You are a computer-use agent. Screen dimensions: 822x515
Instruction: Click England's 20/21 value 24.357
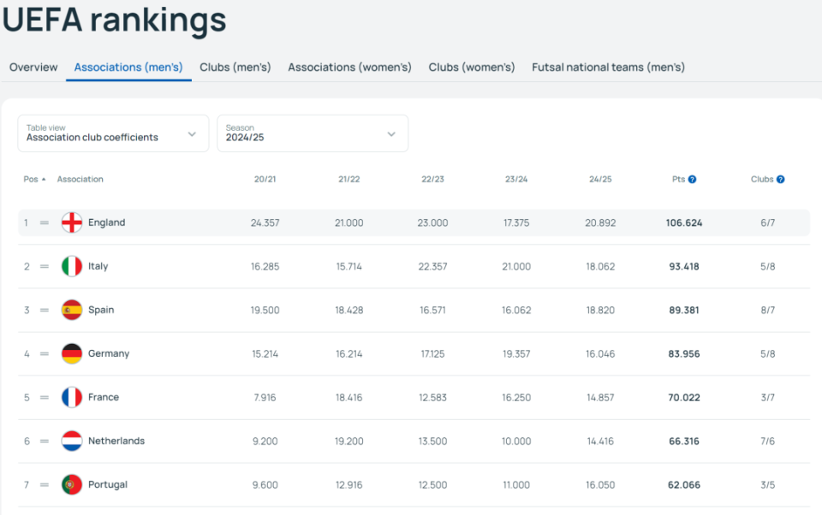pos(265,223)
